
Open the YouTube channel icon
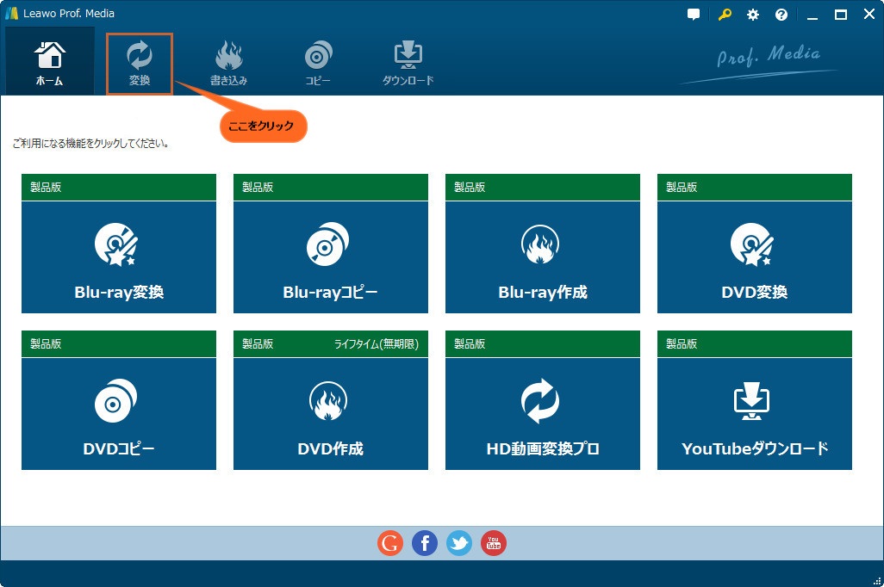(493, 542)
